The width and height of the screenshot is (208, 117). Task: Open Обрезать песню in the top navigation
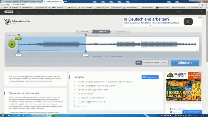(21, 12)
